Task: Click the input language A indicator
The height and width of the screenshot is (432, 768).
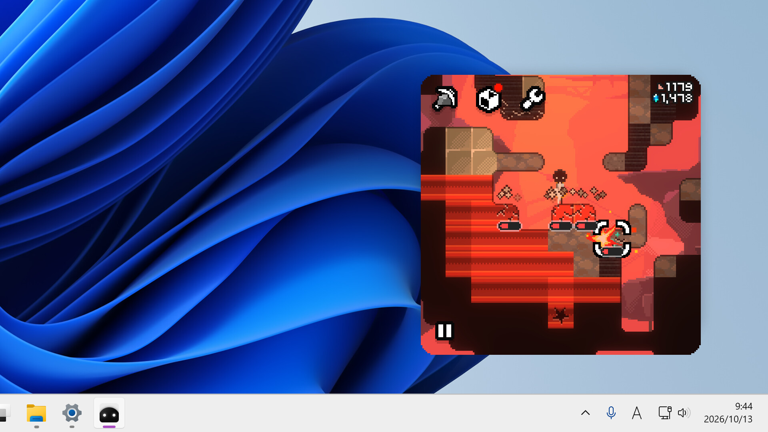Action: (637, 413)
